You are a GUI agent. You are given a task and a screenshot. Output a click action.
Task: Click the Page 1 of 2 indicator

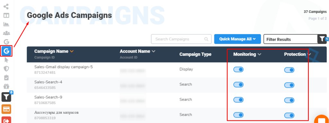tap(317, 19)
